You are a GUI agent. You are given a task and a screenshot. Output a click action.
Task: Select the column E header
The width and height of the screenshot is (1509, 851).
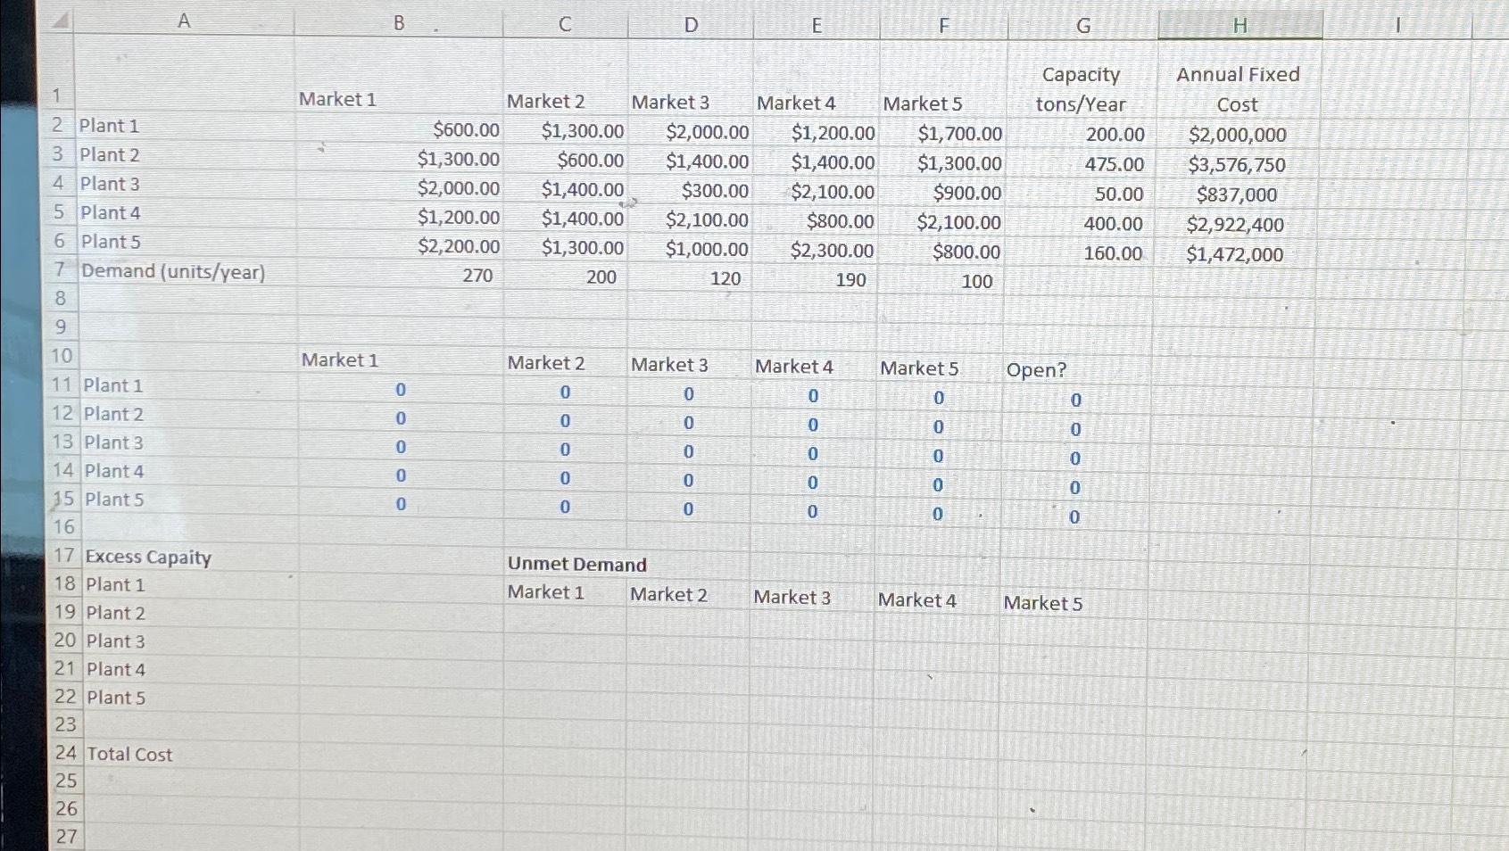[x=817, y=26]
